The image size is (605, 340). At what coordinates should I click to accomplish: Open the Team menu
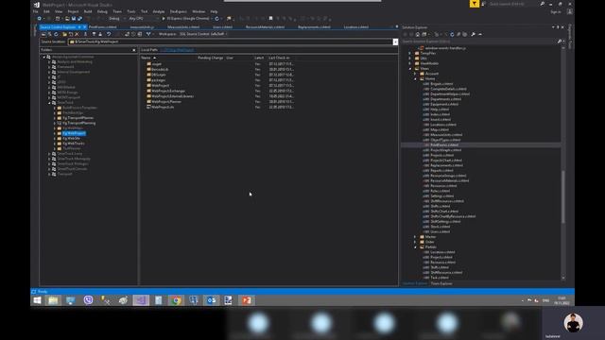117,11
